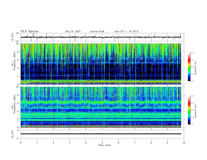Click the time axis tick label "1"
The width and height of the screenshot is (207, 160).
click(x=37, y=143)
